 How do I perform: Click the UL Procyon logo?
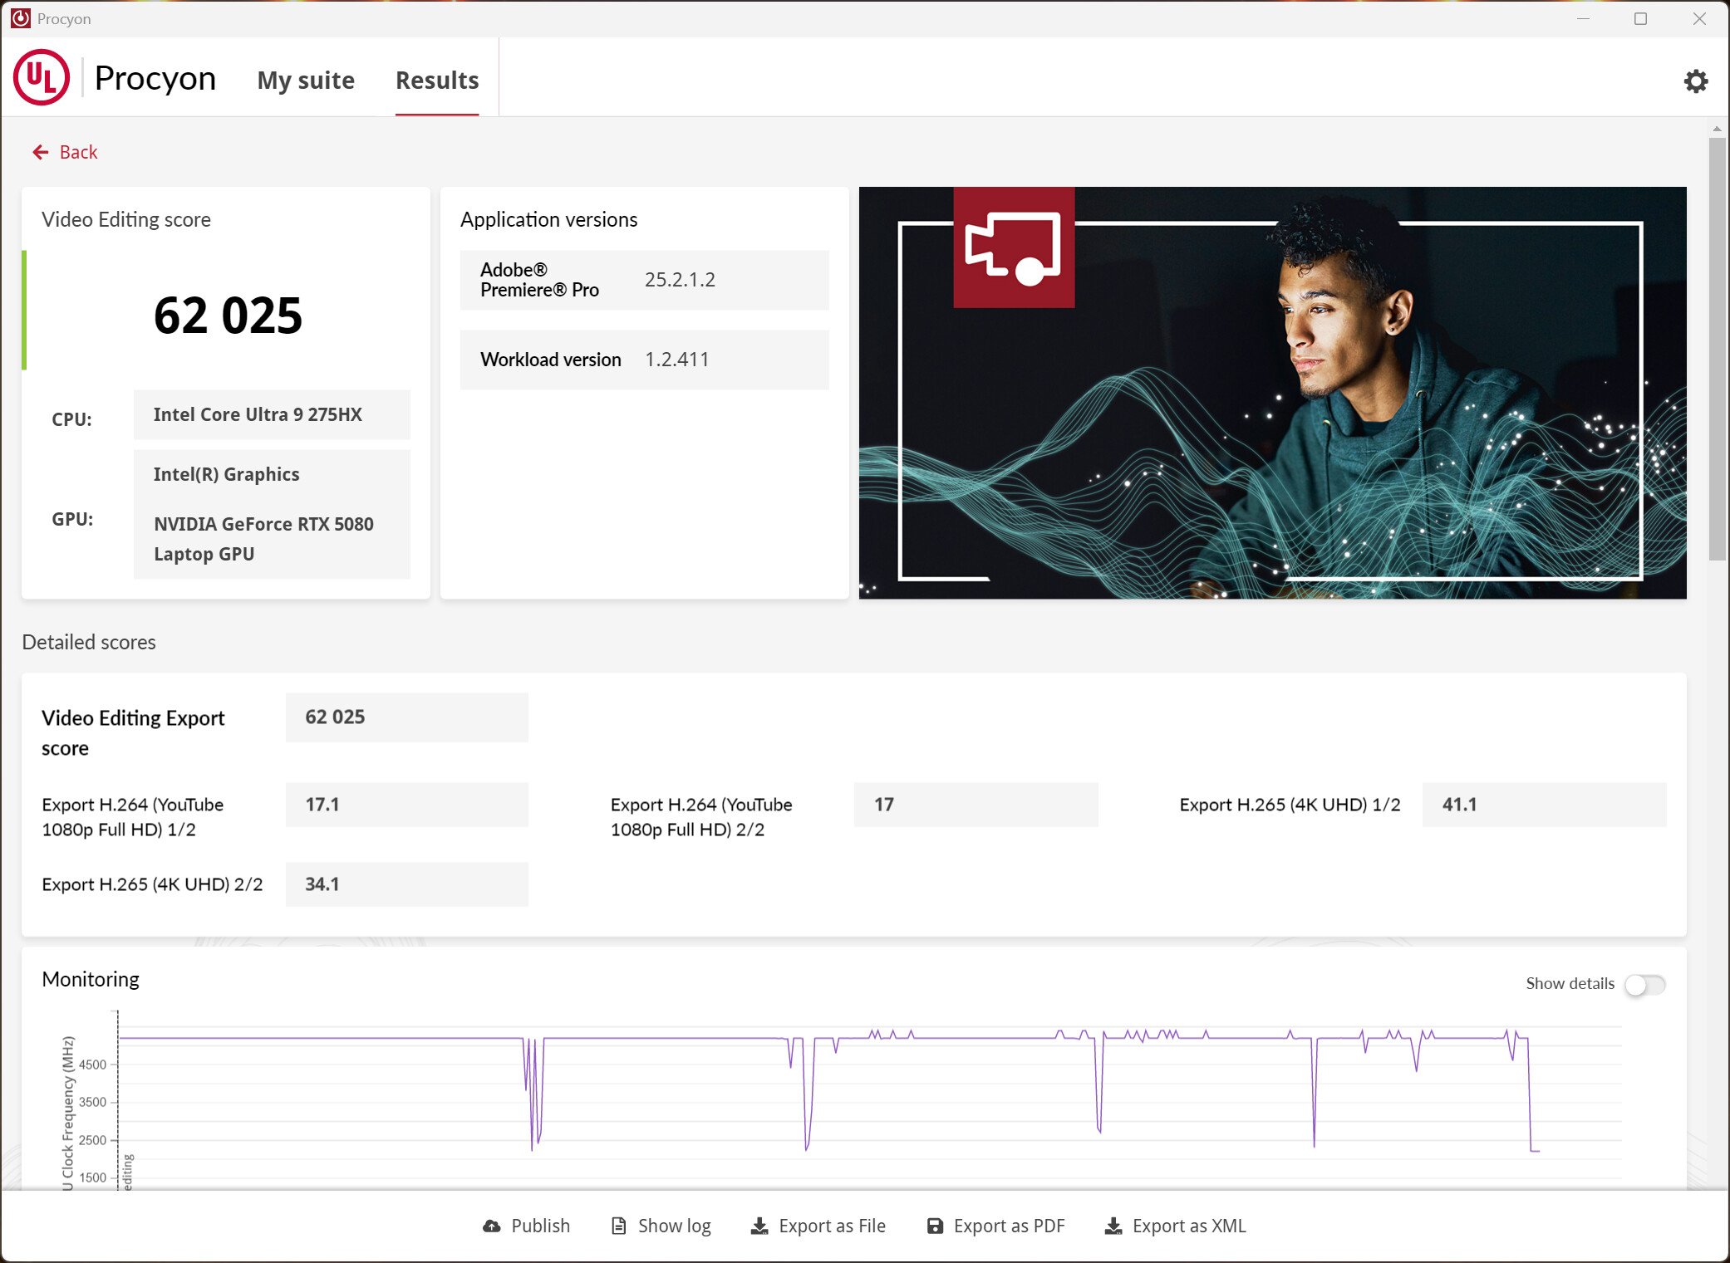point(42,77)
